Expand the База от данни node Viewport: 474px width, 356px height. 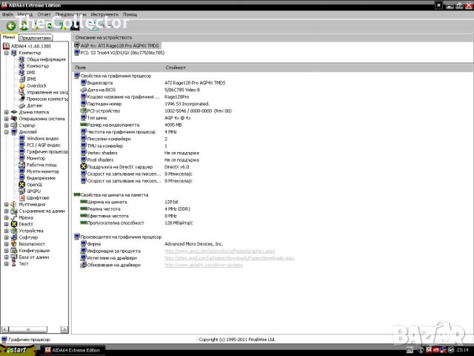[x=7, y=257]
